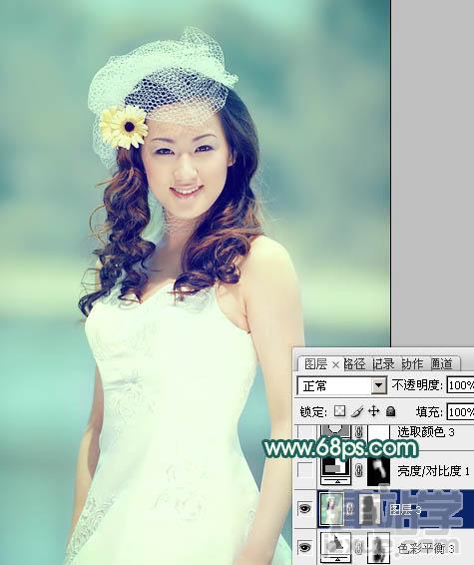Switch to the 动作 (Actions) tab
Viewport: 474px width, 565px height.
(x=412, y=364)
